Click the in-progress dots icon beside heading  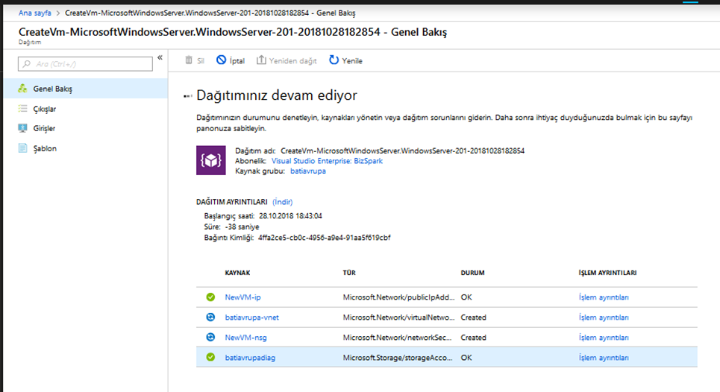[x=187, y=96]
